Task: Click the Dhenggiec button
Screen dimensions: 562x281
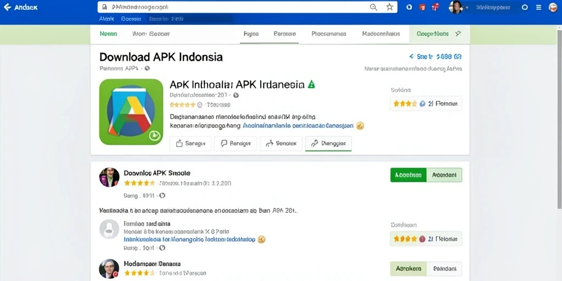Action: point(328,143)
